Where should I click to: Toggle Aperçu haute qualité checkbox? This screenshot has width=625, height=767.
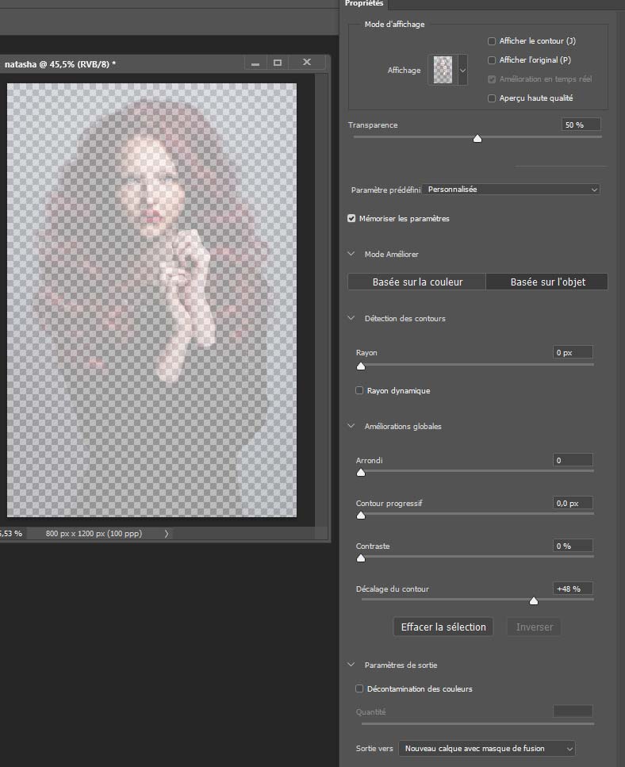click(492, 98)
